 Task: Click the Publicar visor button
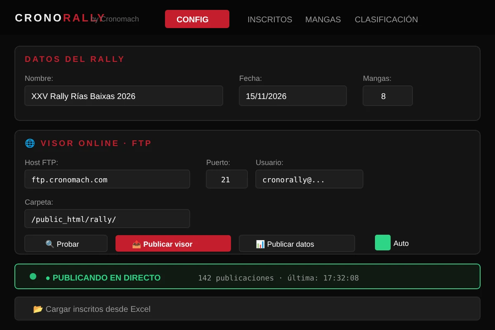[173, 243]
